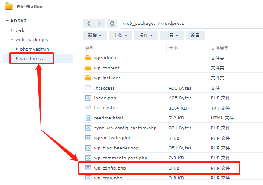The height and width of the screenshot is (185, 263).
Task: Select the index.php file name
Action: pos(105,98)
